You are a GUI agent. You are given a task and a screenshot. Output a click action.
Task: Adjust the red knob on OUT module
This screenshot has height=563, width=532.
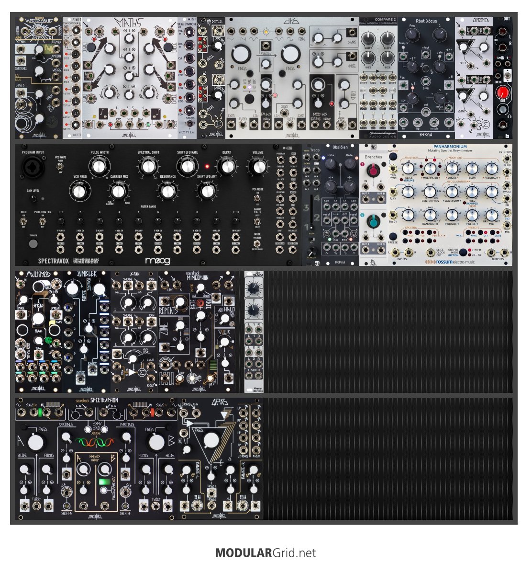pos(503,92)
